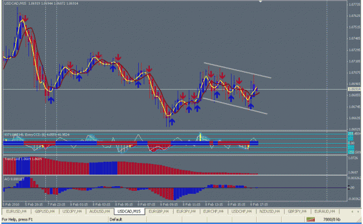Viewport: 363px width, 224px height.
Task: Click the 8 Feb 09:15 time label
Action: coord(169,205)
